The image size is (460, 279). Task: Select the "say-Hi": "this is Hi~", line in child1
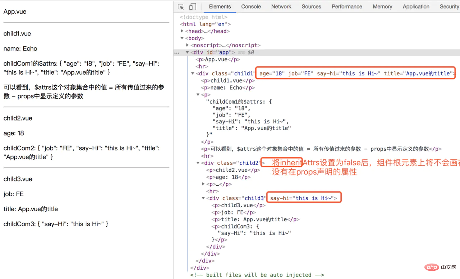[250, 122]
